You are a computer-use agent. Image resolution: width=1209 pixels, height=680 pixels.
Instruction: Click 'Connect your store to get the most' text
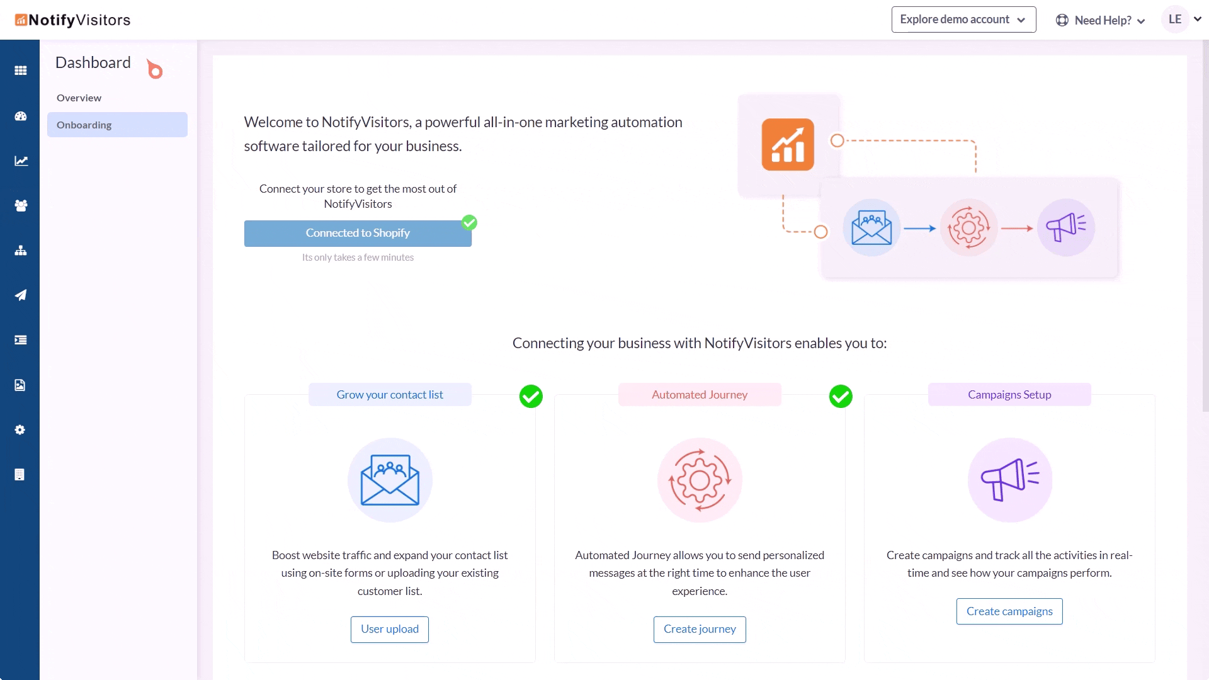pos(358,196)
